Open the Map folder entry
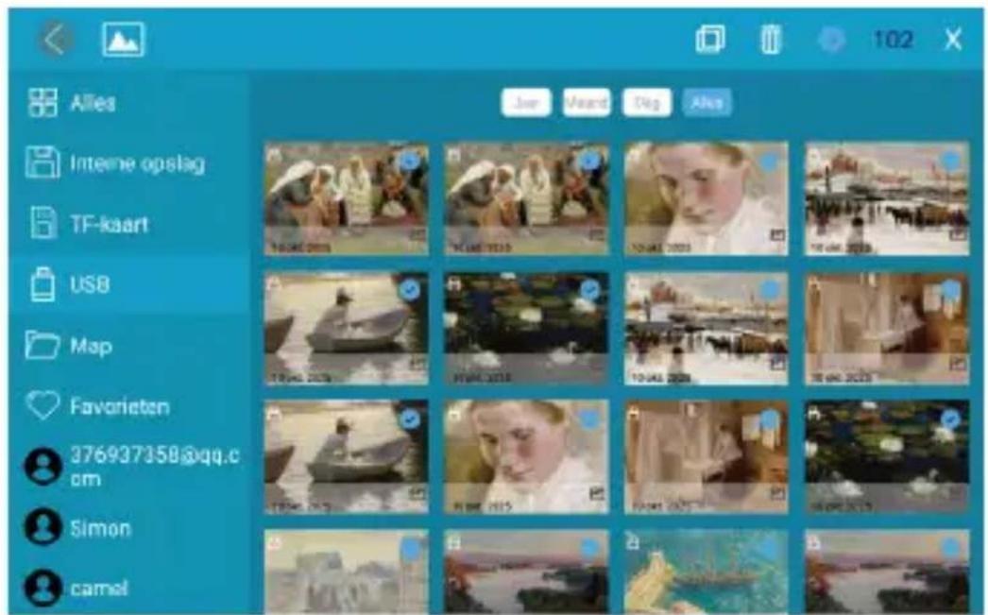The image size is (988, 615). pos(129,346)
